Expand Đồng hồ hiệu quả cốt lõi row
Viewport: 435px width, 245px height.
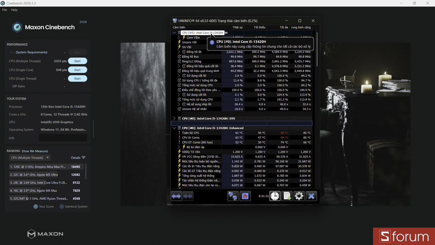point(179,66)
